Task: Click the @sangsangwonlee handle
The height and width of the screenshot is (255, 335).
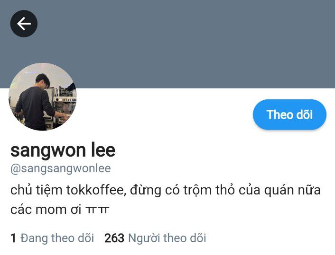Action: pos(60,168)
